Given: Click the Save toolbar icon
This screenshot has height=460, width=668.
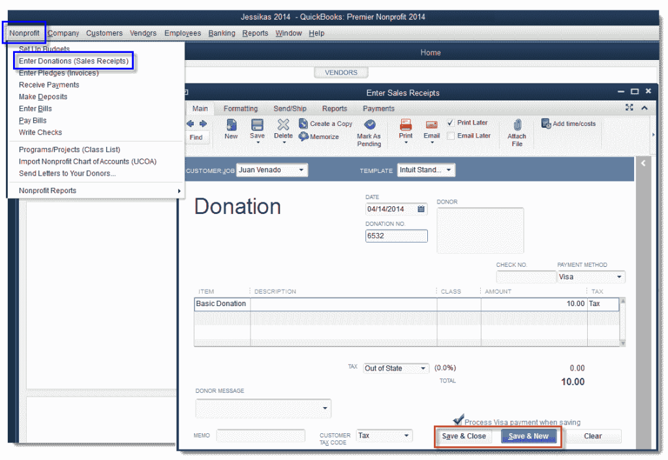Looking at the screenshot, I should [x=256, y=130].
